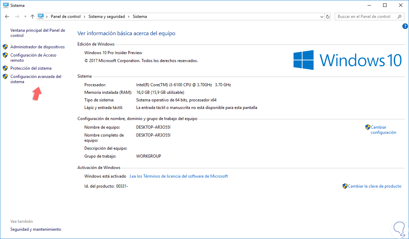Click Cambiar configuración link
409x239 pixels.
click(x=383, y=130)
